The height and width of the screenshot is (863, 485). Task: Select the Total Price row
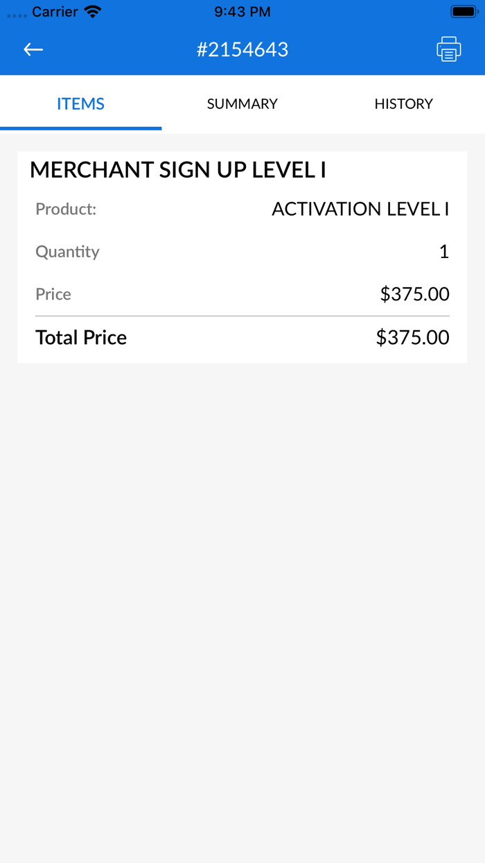pyautogui.click(x=242, y=337)
